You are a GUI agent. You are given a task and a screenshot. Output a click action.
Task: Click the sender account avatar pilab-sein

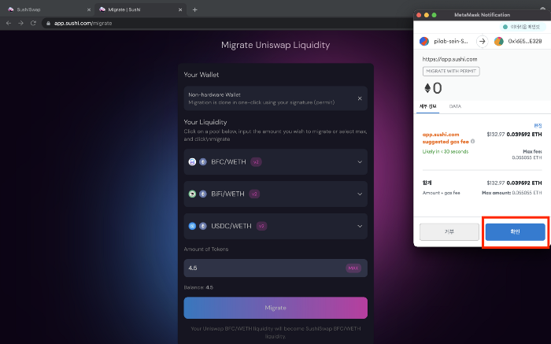(424, 41)
